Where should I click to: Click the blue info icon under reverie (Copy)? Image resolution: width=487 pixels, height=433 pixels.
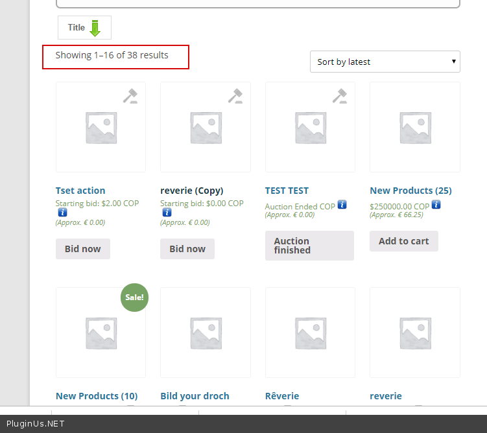(165, 213)
